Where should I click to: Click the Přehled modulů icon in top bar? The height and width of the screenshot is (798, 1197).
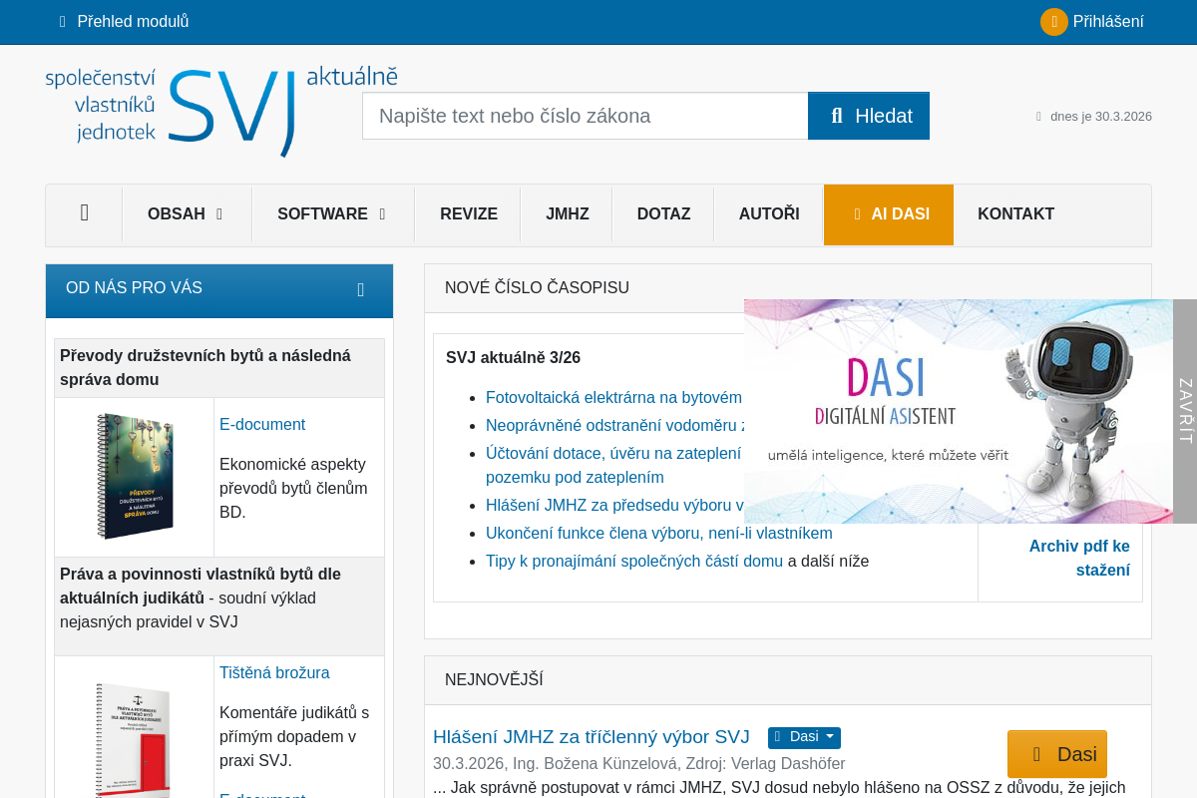click(63, 22)
